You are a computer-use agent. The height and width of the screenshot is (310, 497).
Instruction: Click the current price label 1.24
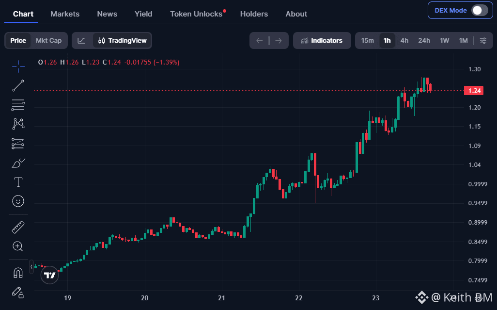(474, 90)
